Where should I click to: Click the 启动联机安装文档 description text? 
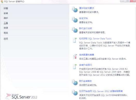click(x=88, y=85)
